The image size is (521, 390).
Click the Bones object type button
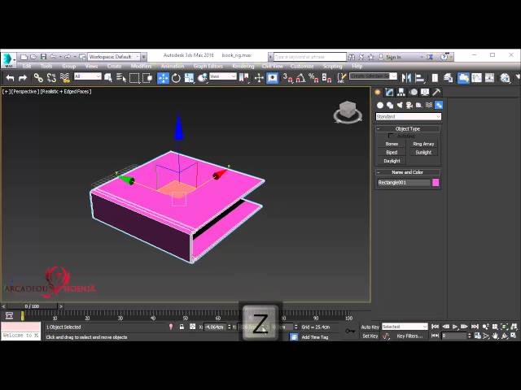392,144
